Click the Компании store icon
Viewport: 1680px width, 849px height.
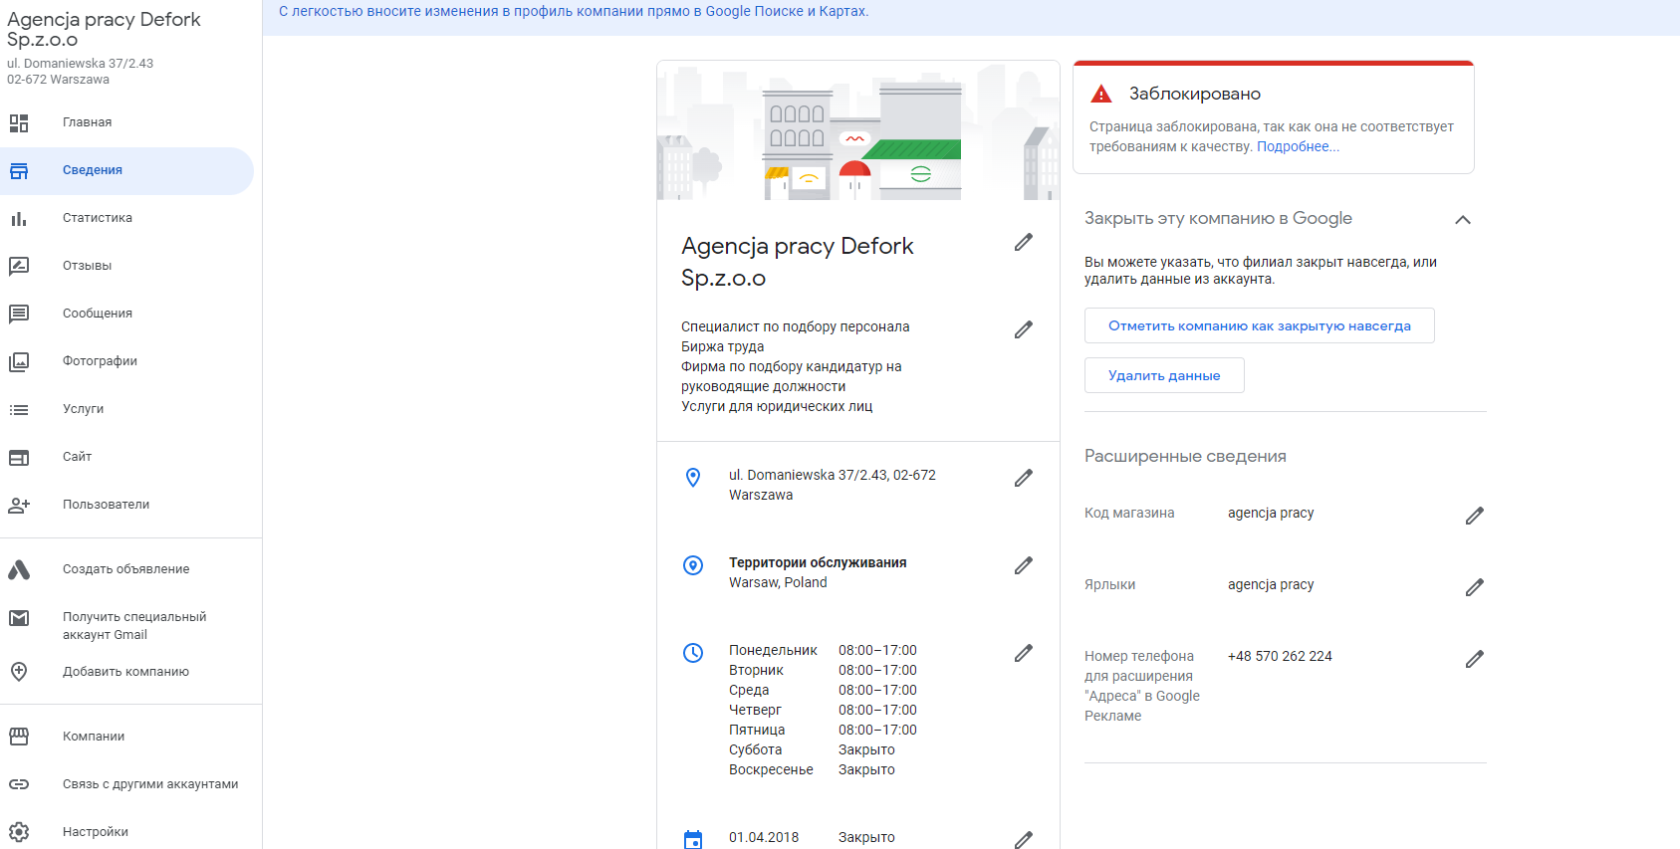19,737
